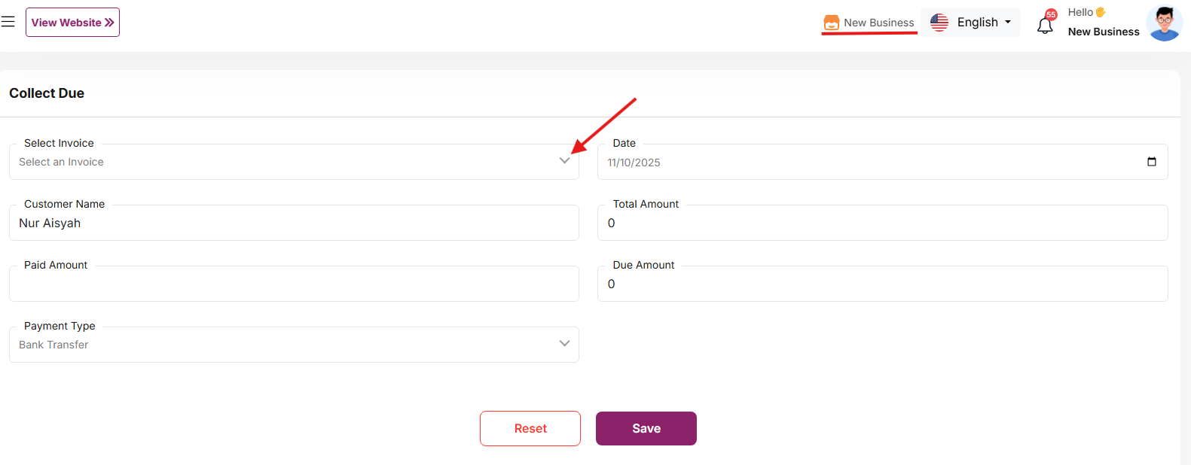Click the New Business store icon
The height and width of the screenshot is (465, 1191).
(831, 23)
